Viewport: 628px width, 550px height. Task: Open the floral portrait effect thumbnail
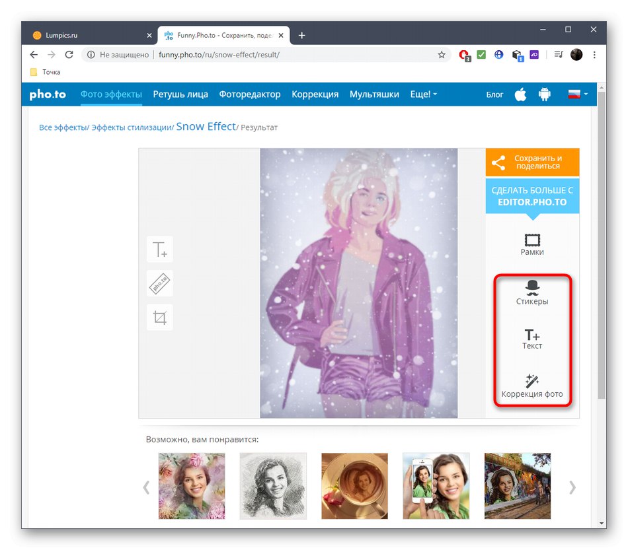(x=192, y=486)
